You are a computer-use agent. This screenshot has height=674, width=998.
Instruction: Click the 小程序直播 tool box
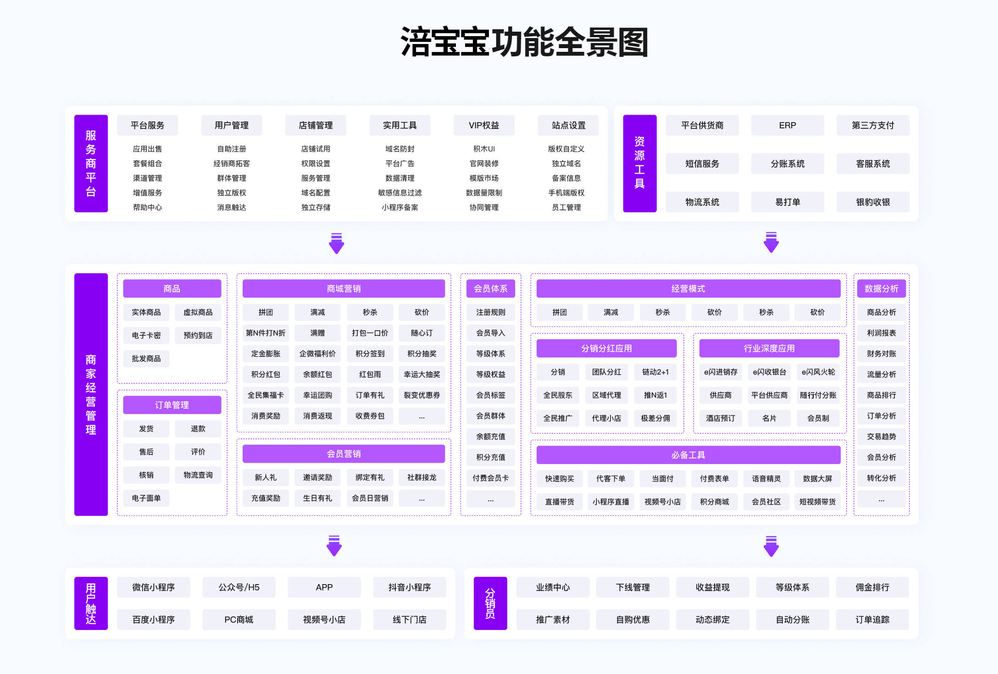(610, 502)
